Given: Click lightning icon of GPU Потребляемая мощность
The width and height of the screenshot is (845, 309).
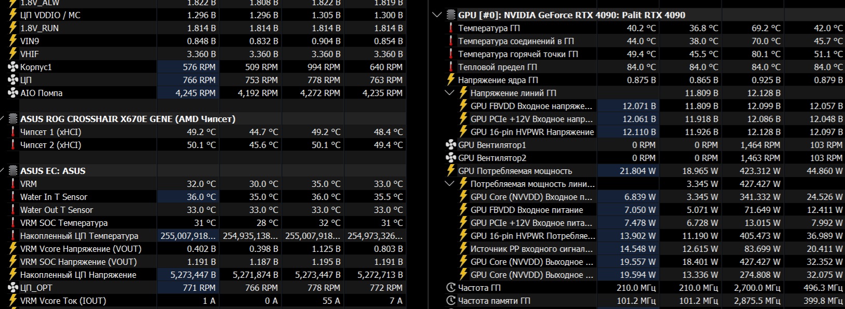Looking at the screenshot, I should (451, 171).
